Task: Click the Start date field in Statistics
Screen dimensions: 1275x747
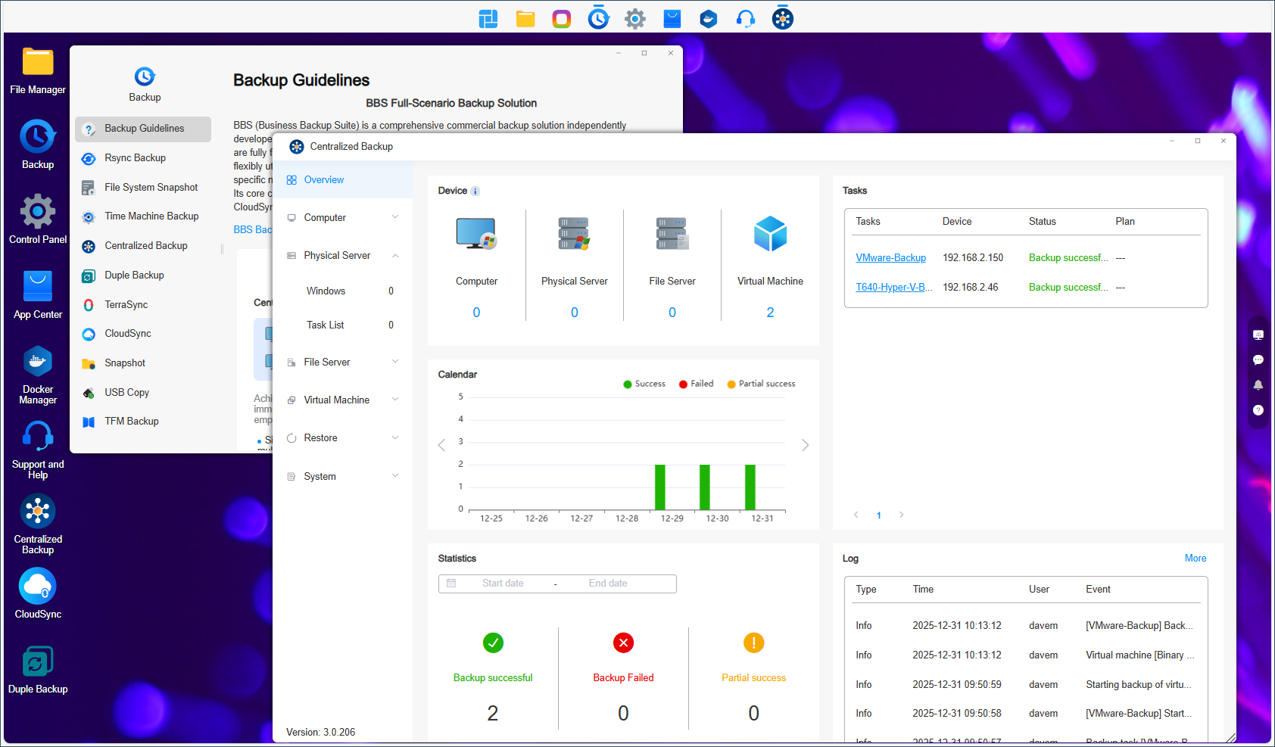Action: point(503,583)
